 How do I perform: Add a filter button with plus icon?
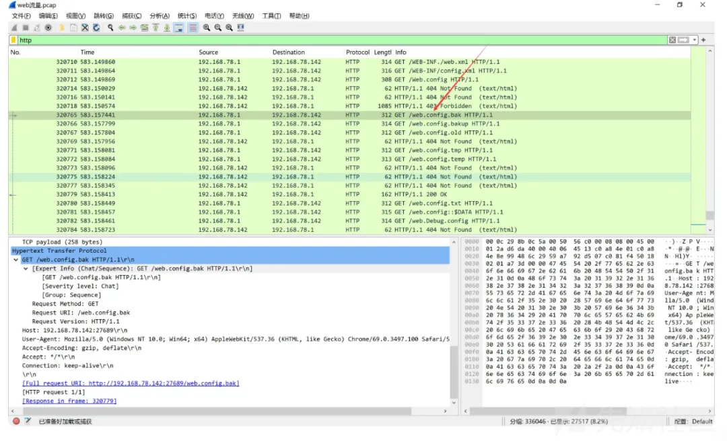(x=703, y=40)
